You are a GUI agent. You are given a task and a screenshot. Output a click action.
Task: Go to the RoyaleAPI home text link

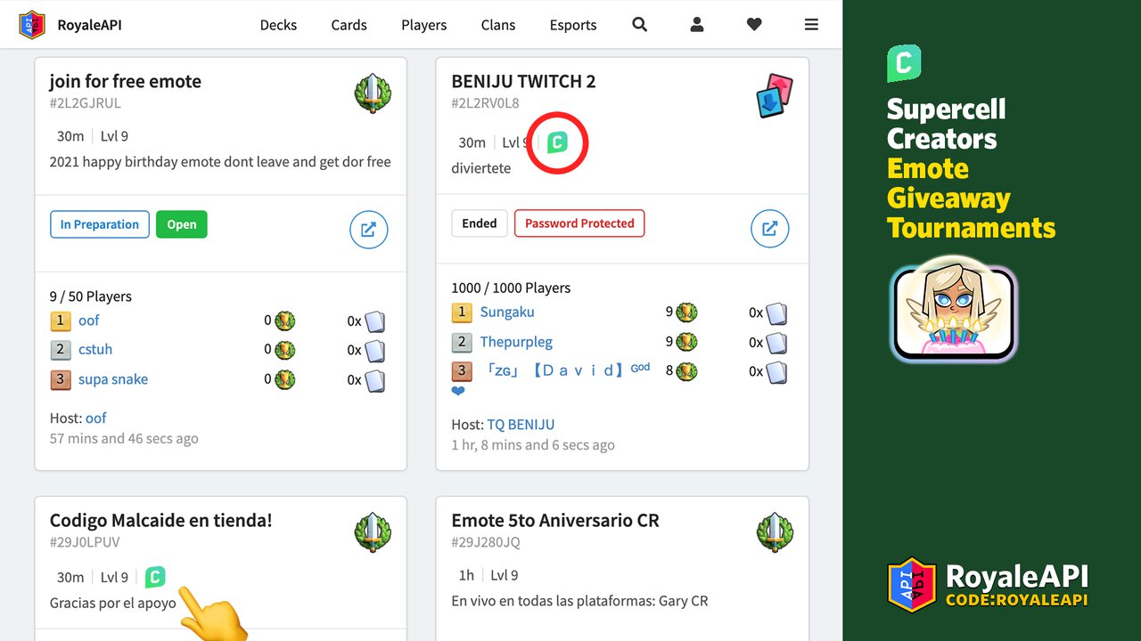click(89, 25)
